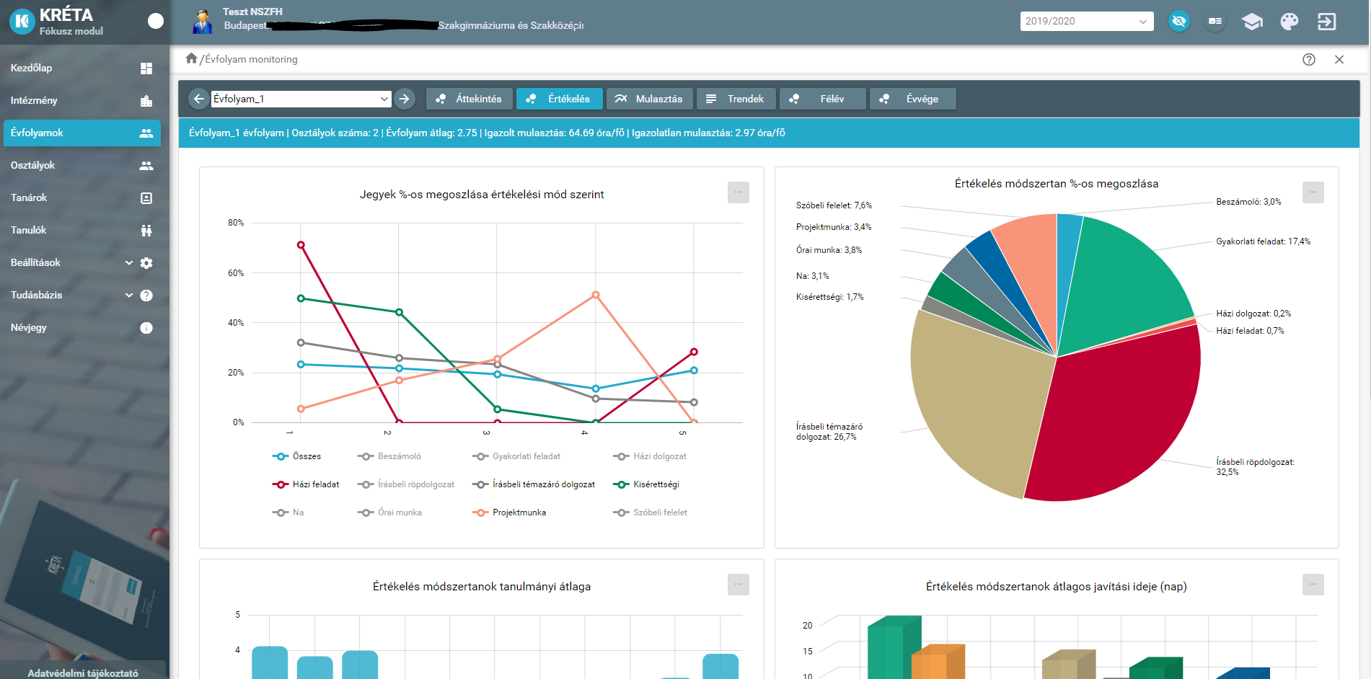Click the Tanulók students icon

pyautogui.click(x=146, y=231)
